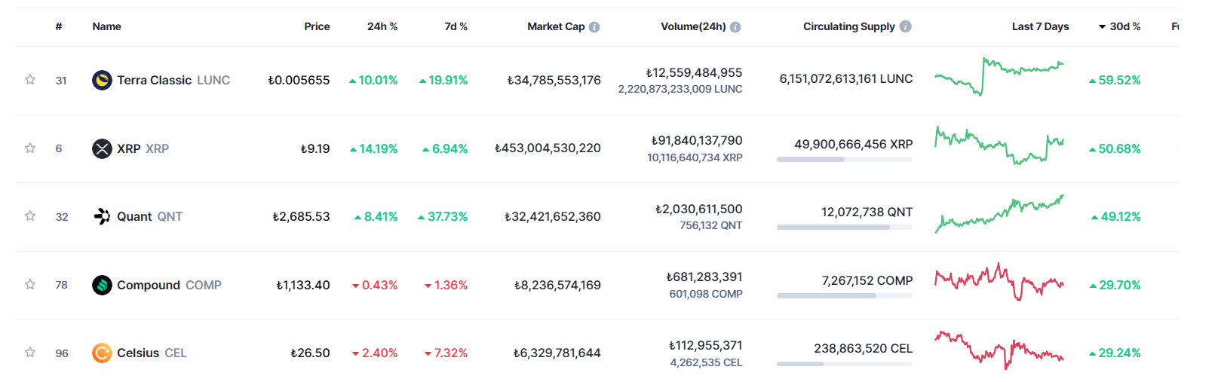Sort table by 24h % header
1218x382 pixels.
point(382,26)
